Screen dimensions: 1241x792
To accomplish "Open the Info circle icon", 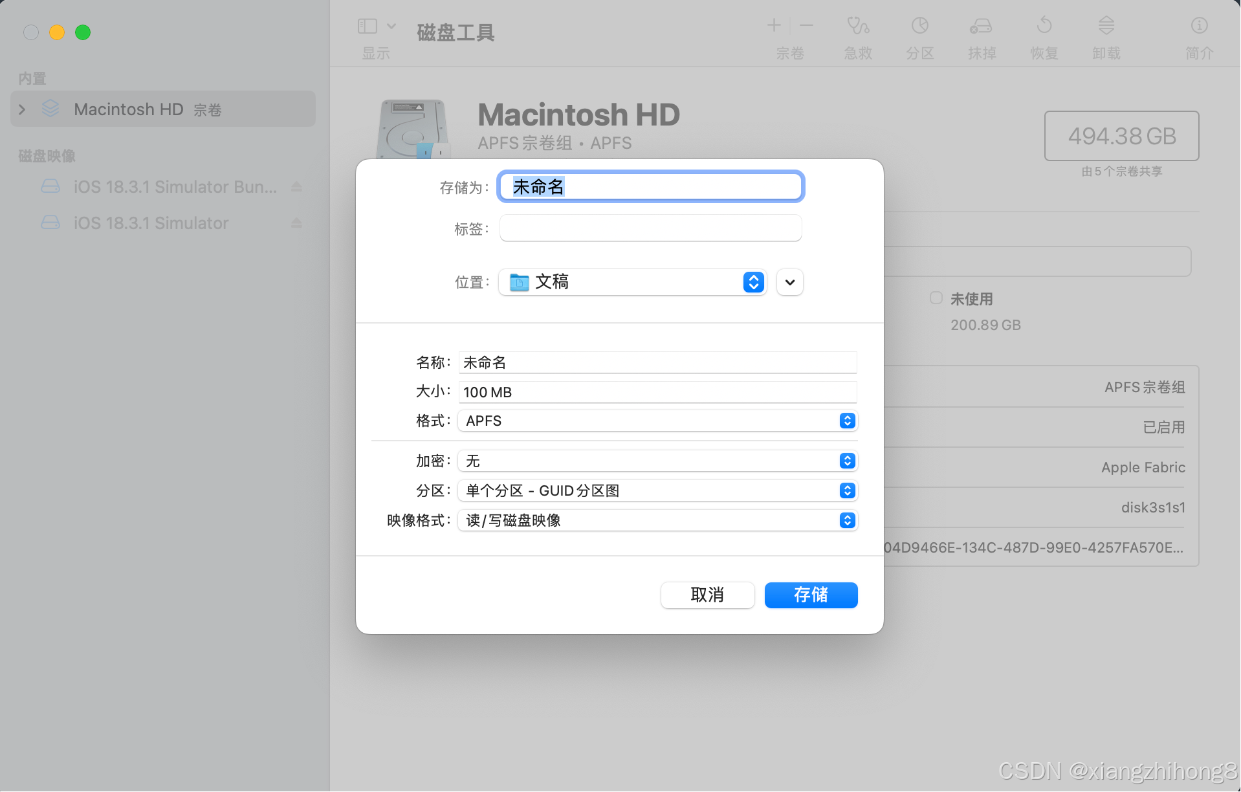I will tap(1200, 25).
